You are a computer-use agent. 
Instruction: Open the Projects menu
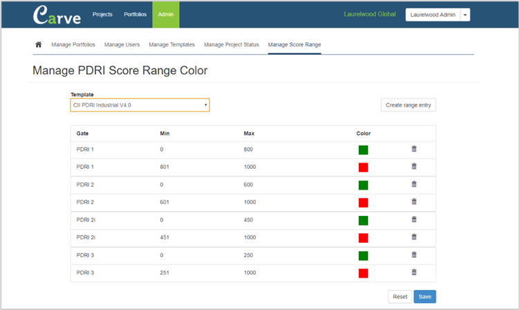pyautogui.click(x=102, y=15)
